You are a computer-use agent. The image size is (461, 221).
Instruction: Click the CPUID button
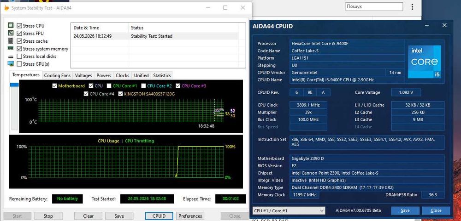point(159,216)
